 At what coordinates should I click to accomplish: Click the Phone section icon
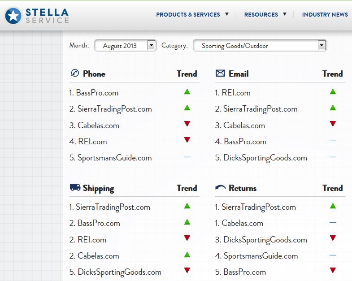pyautogui.click(x=75, y=73)
